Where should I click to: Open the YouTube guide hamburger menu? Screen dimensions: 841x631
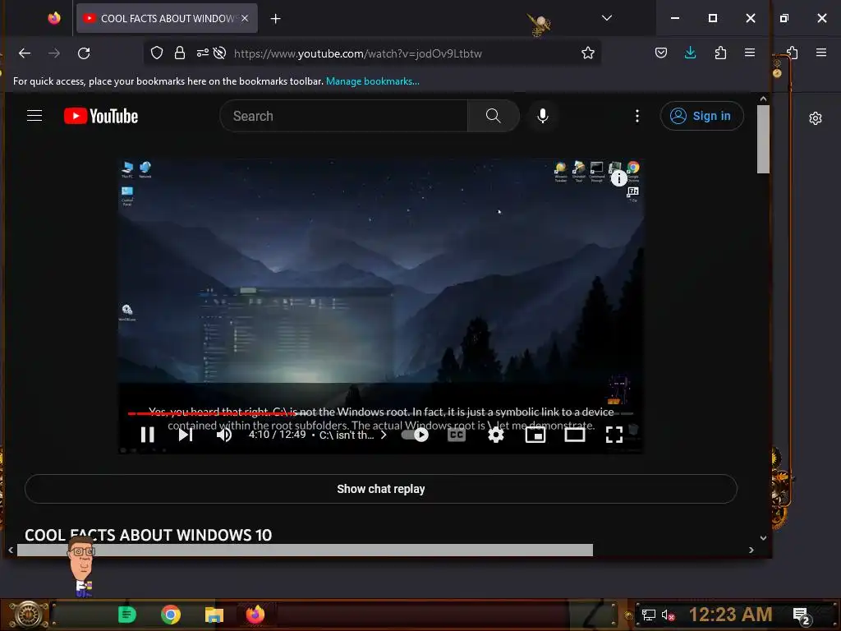pos(34,115)
